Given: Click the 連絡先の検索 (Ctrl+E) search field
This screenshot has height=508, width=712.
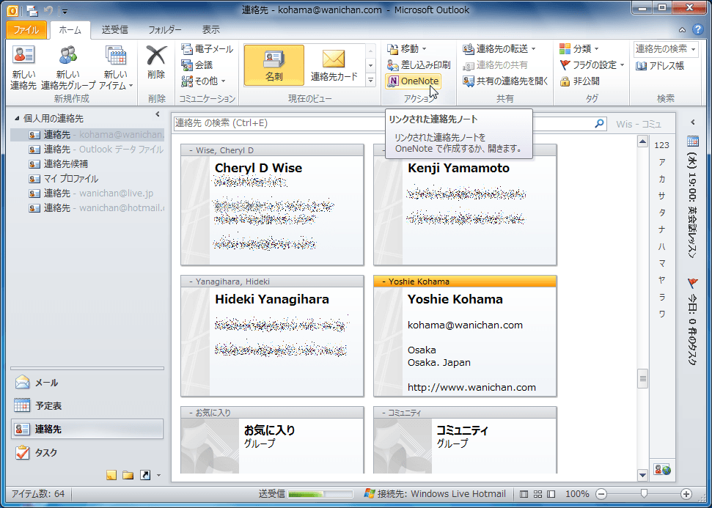Looking at the screenshot, I should (383, 123).
